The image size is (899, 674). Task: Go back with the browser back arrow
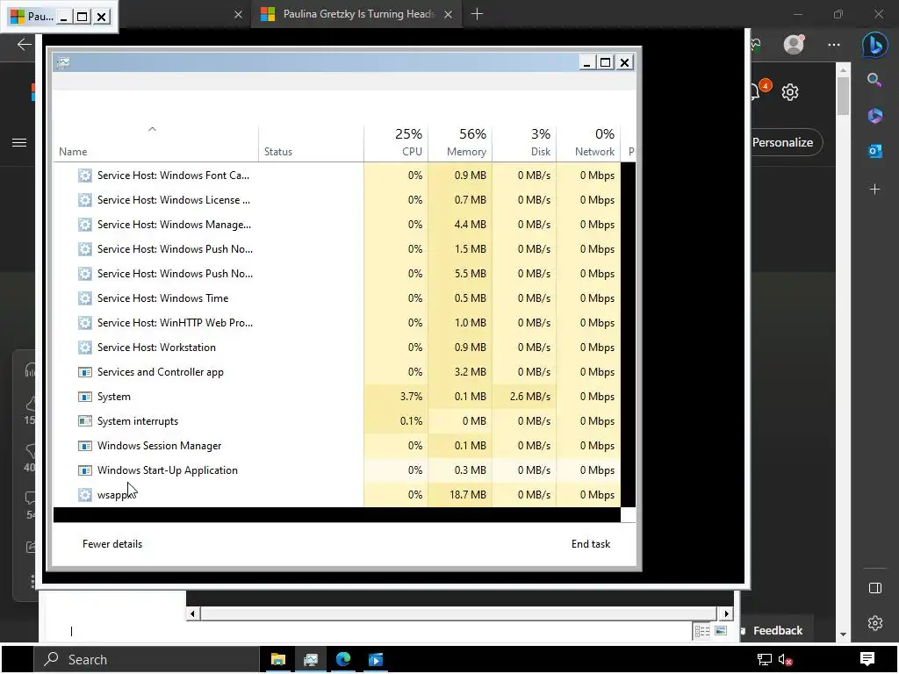(24, 45)
